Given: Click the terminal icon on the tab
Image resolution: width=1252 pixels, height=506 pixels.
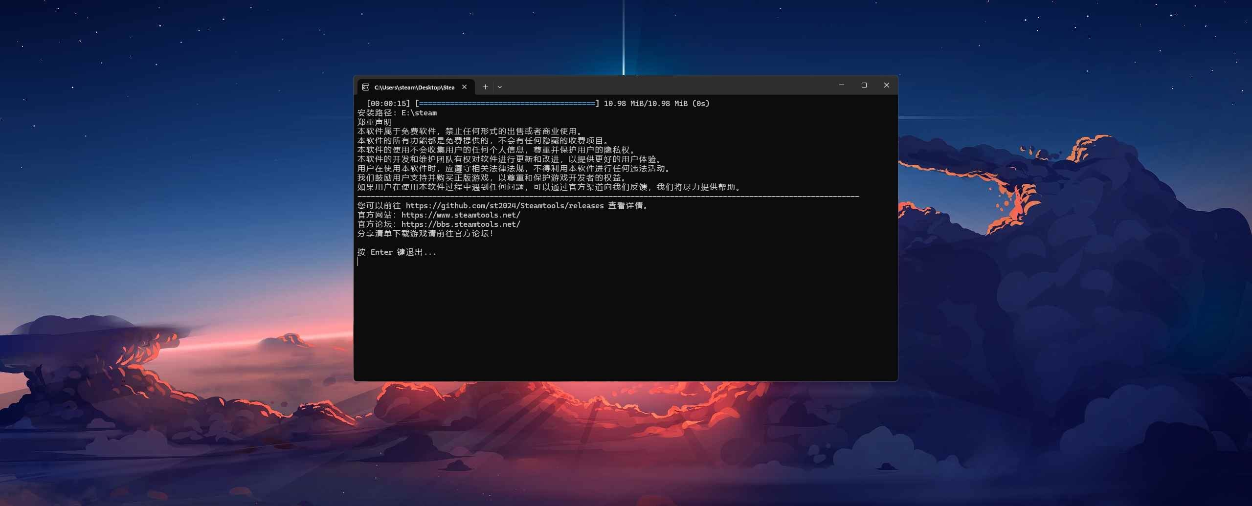Looking at the screenshot, I should (x=366, y=87).
